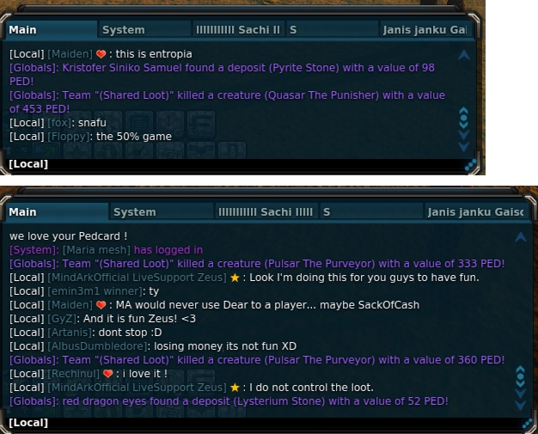This screenshot has height=434, width=538.
Task: Click player name AlbusDumbledore in chat
Action: tap(97, 346)
